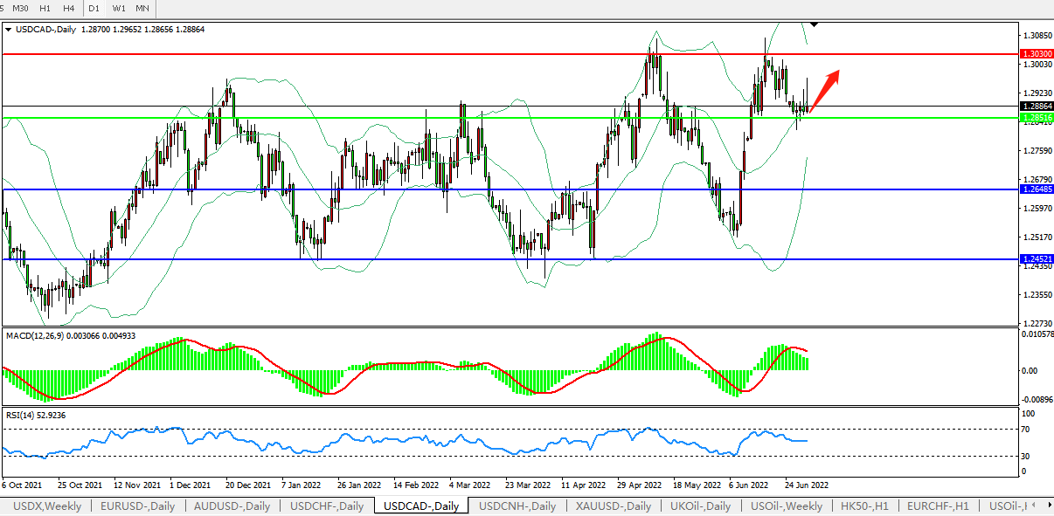The image size is (1054, 516).
Task: Select the D1 daily timeframe
Action: click(x=94, y=8)
